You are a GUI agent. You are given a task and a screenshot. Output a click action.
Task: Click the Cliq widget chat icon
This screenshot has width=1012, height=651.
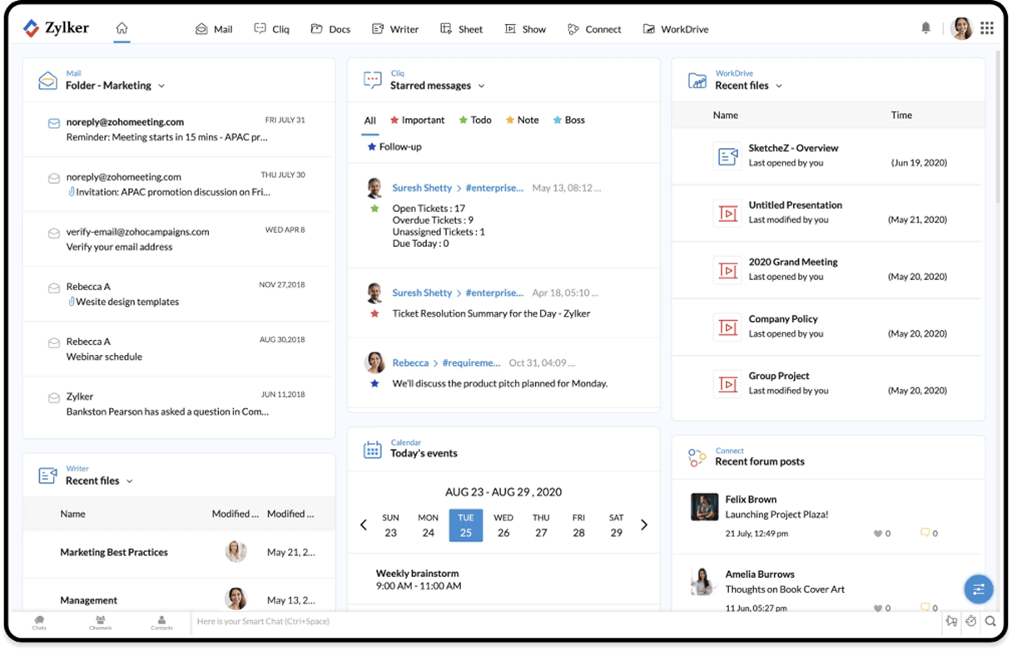(373, 81)
